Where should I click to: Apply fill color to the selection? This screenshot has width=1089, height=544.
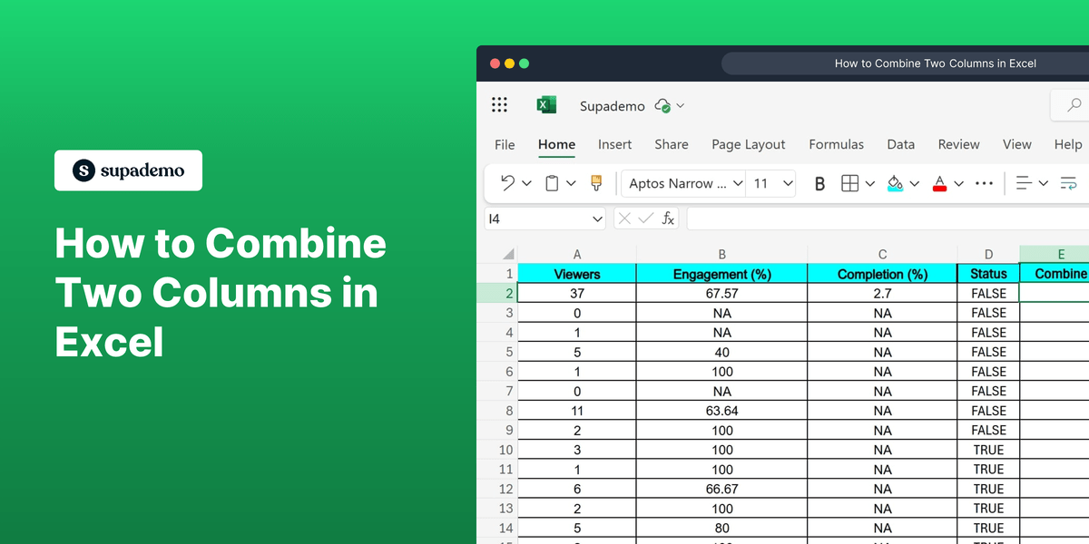pyautogui.click(x=894, y=183)
